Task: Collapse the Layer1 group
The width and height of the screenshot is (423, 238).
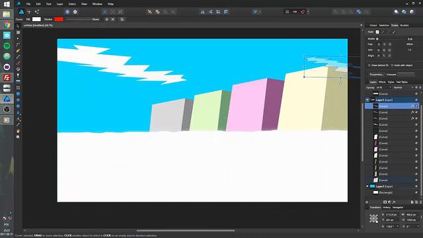Action: coord(367,100)
